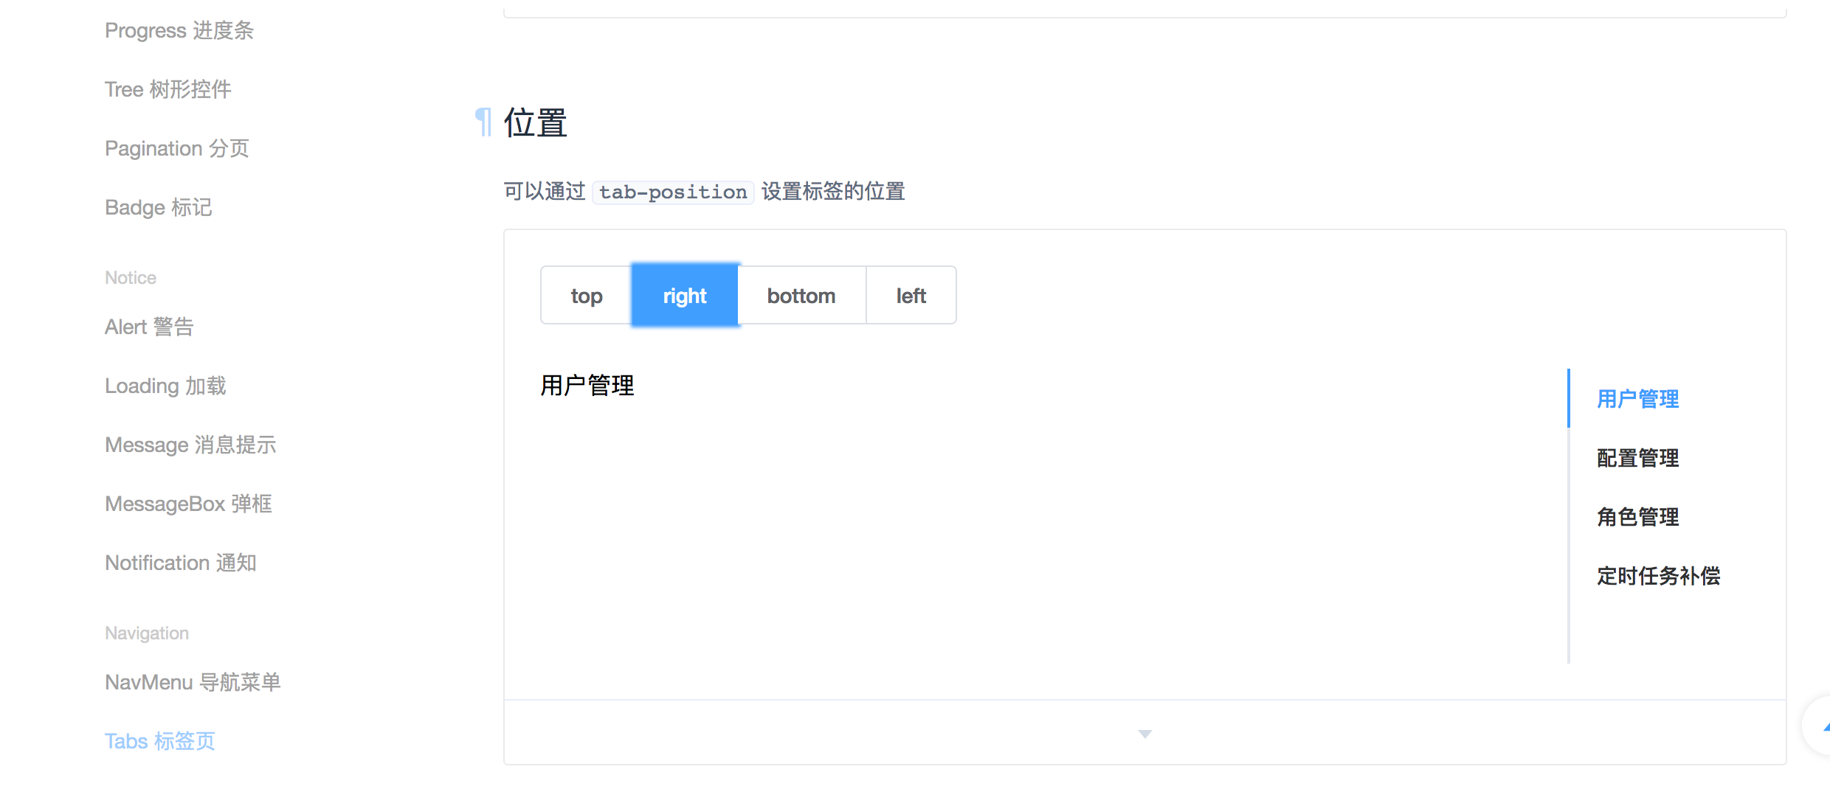The width and height of the screenshot is (1830, 789).
Task: Open Pagination 分页 documentation
Action: pos(177,147)
